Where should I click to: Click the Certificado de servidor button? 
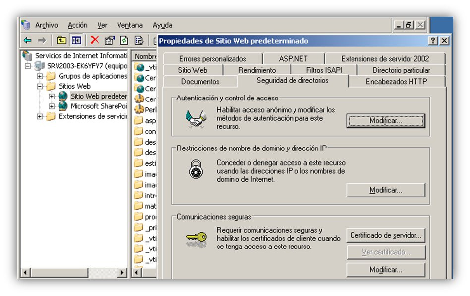386,235
